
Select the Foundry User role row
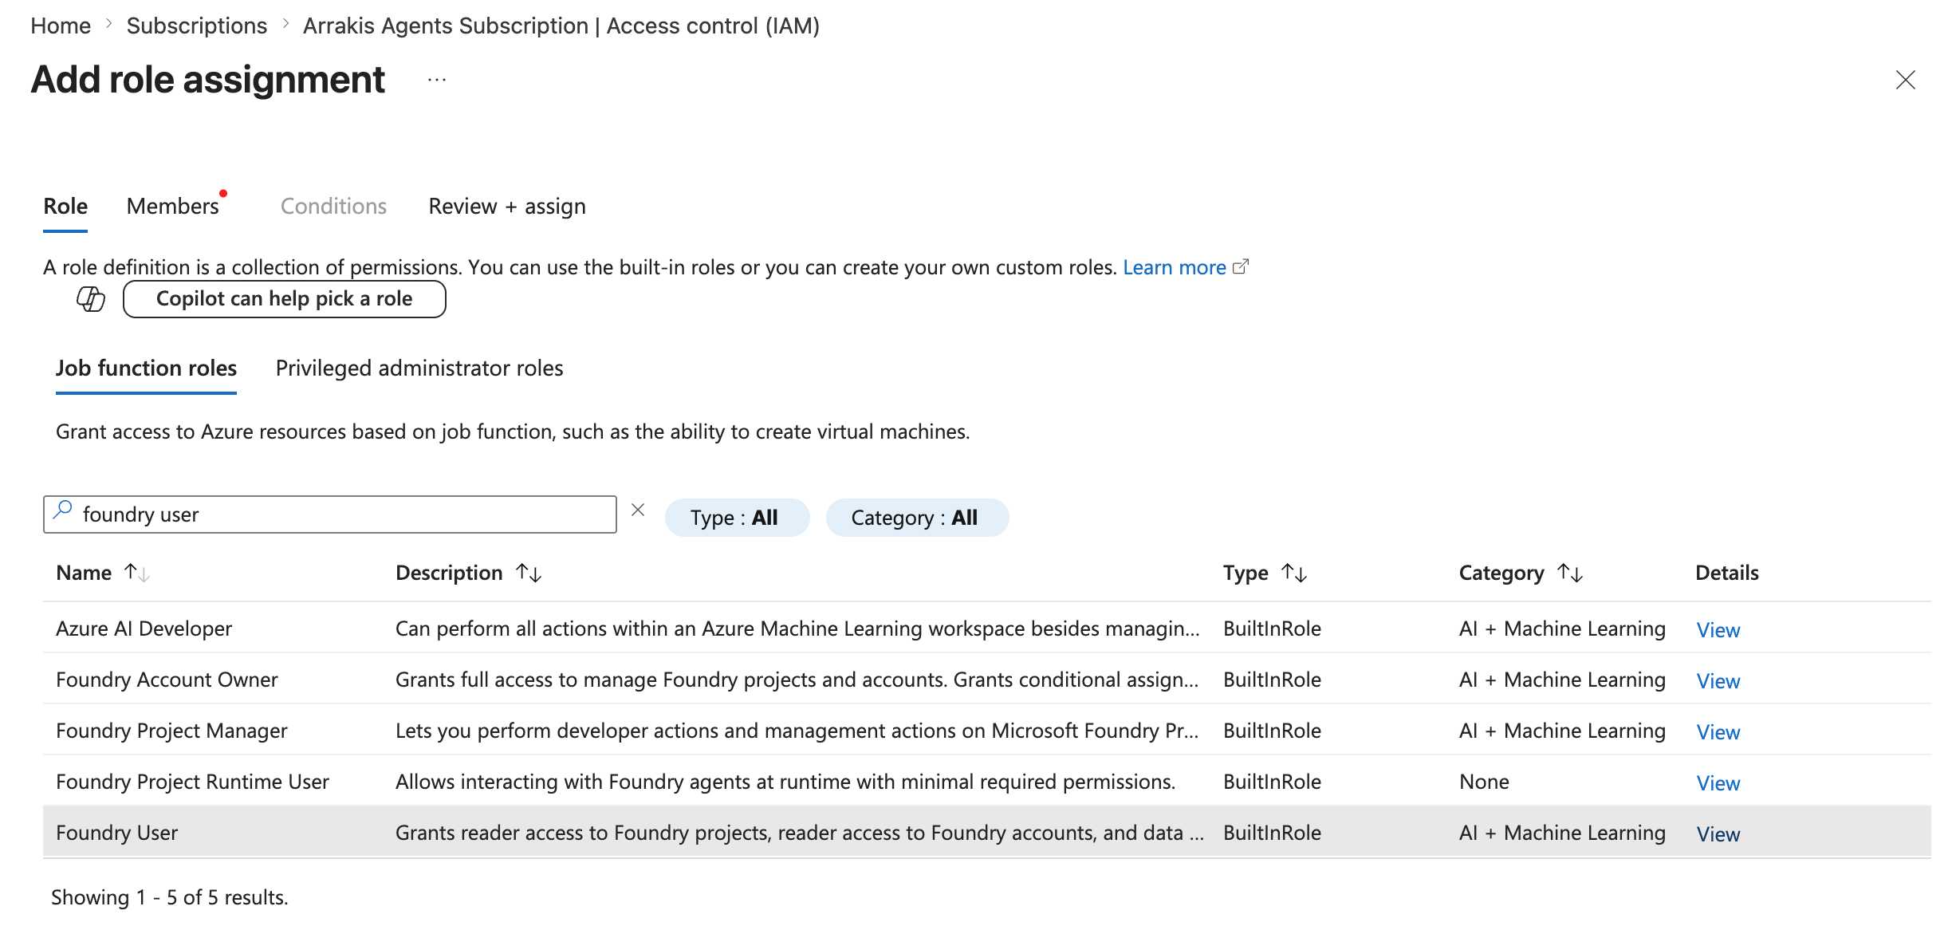[987, 832]
